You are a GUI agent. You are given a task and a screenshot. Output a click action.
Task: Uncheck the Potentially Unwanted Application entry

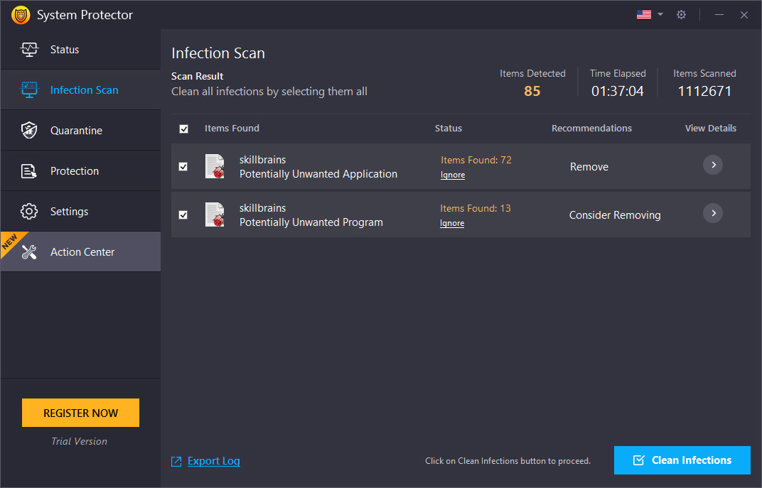(x=183, y=166)
